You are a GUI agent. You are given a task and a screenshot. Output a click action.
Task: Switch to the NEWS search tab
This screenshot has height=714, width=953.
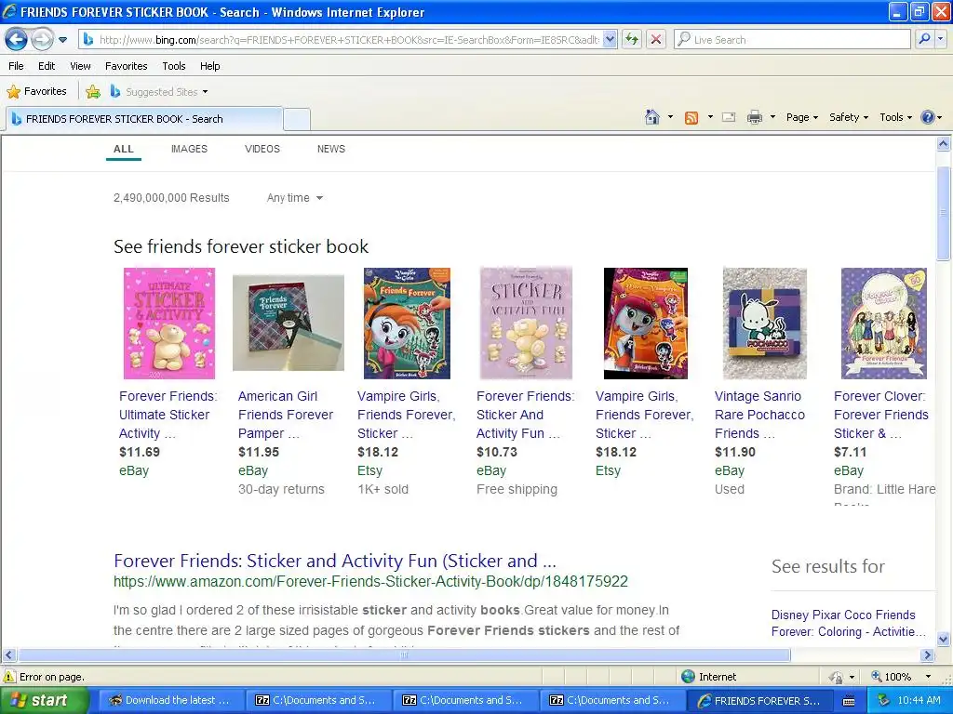pyautogui.click(x=330, y=149)
